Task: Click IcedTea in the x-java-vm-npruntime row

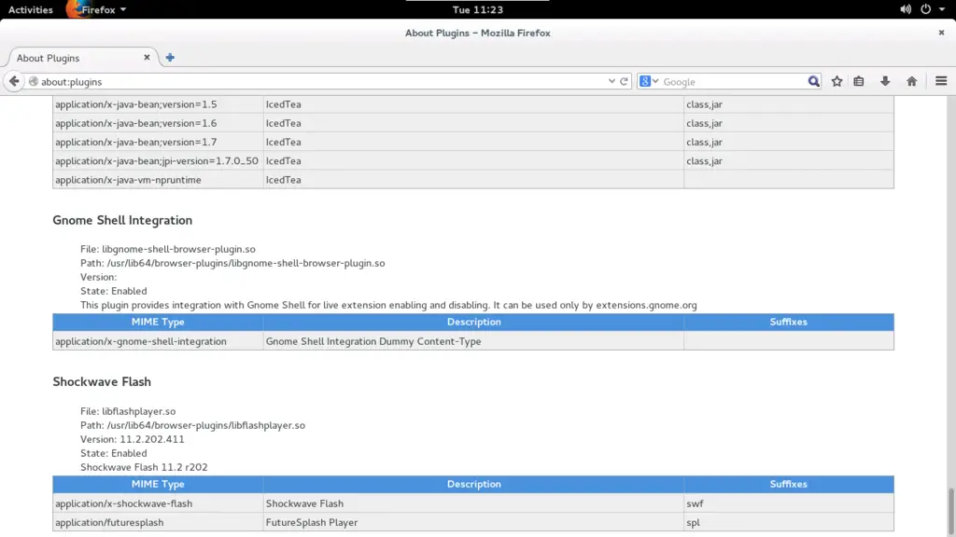Action: click(284, 180)
